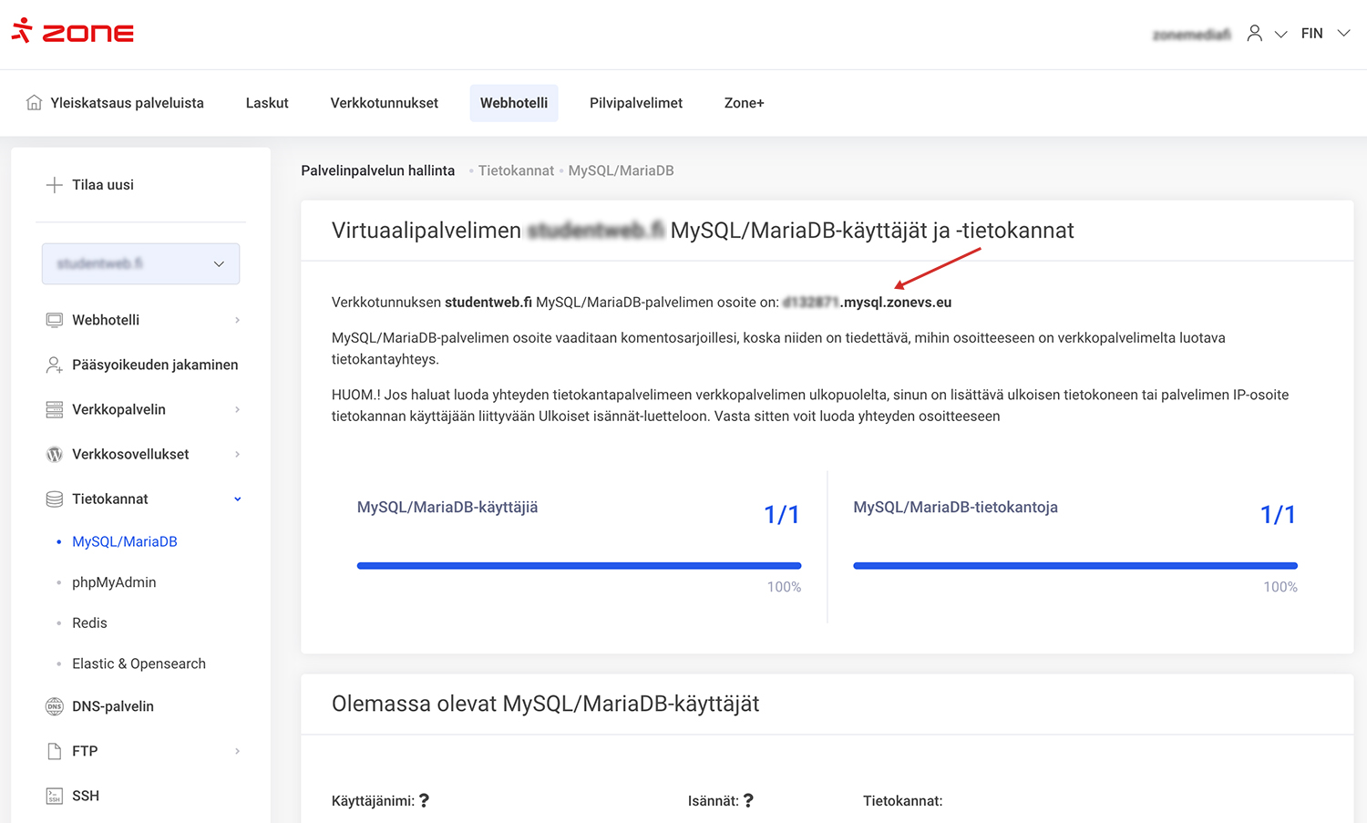
Task: Click the MySQL/MariaDB-käyttäjiä progress bar
Action: tap(579, 566)
